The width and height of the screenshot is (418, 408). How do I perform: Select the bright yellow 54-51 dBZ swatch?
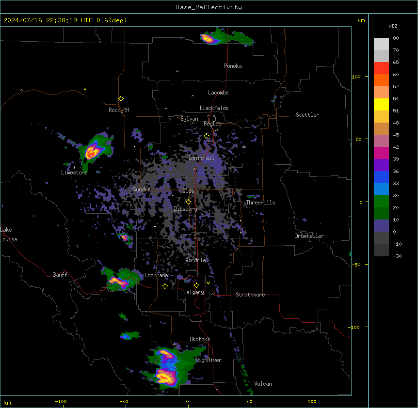[x=381, y=104]
